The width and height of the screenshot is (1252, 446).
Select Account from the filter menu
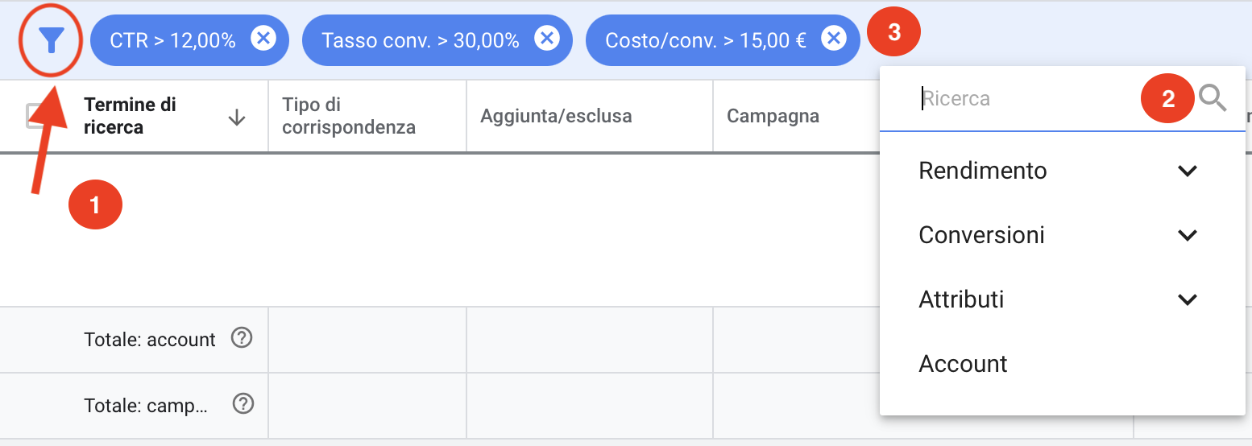click(x=963, y=364)
